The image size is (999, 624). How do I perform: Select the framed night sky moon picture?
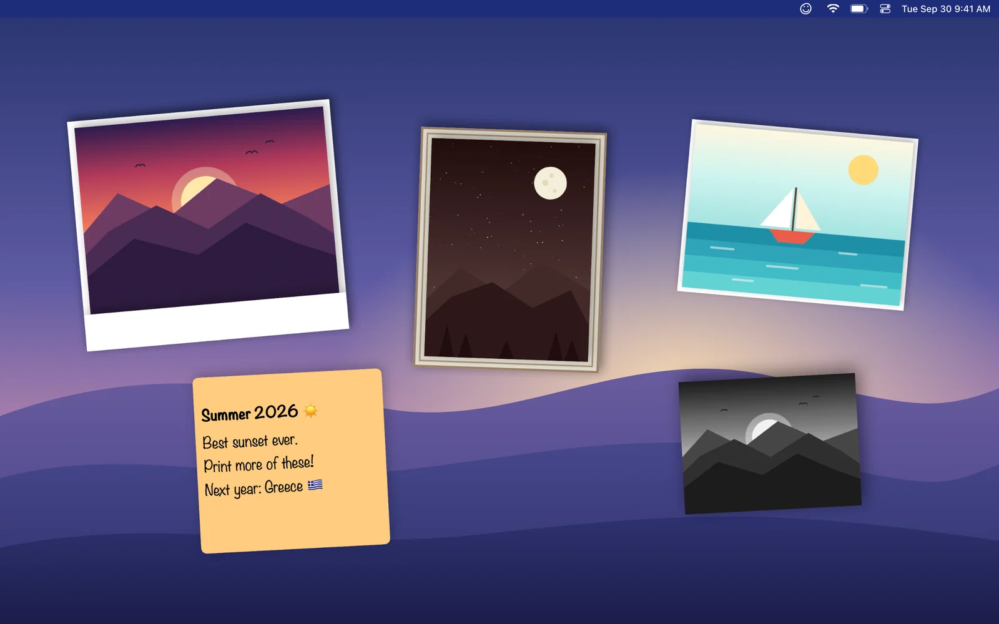[x=509, y=250]
